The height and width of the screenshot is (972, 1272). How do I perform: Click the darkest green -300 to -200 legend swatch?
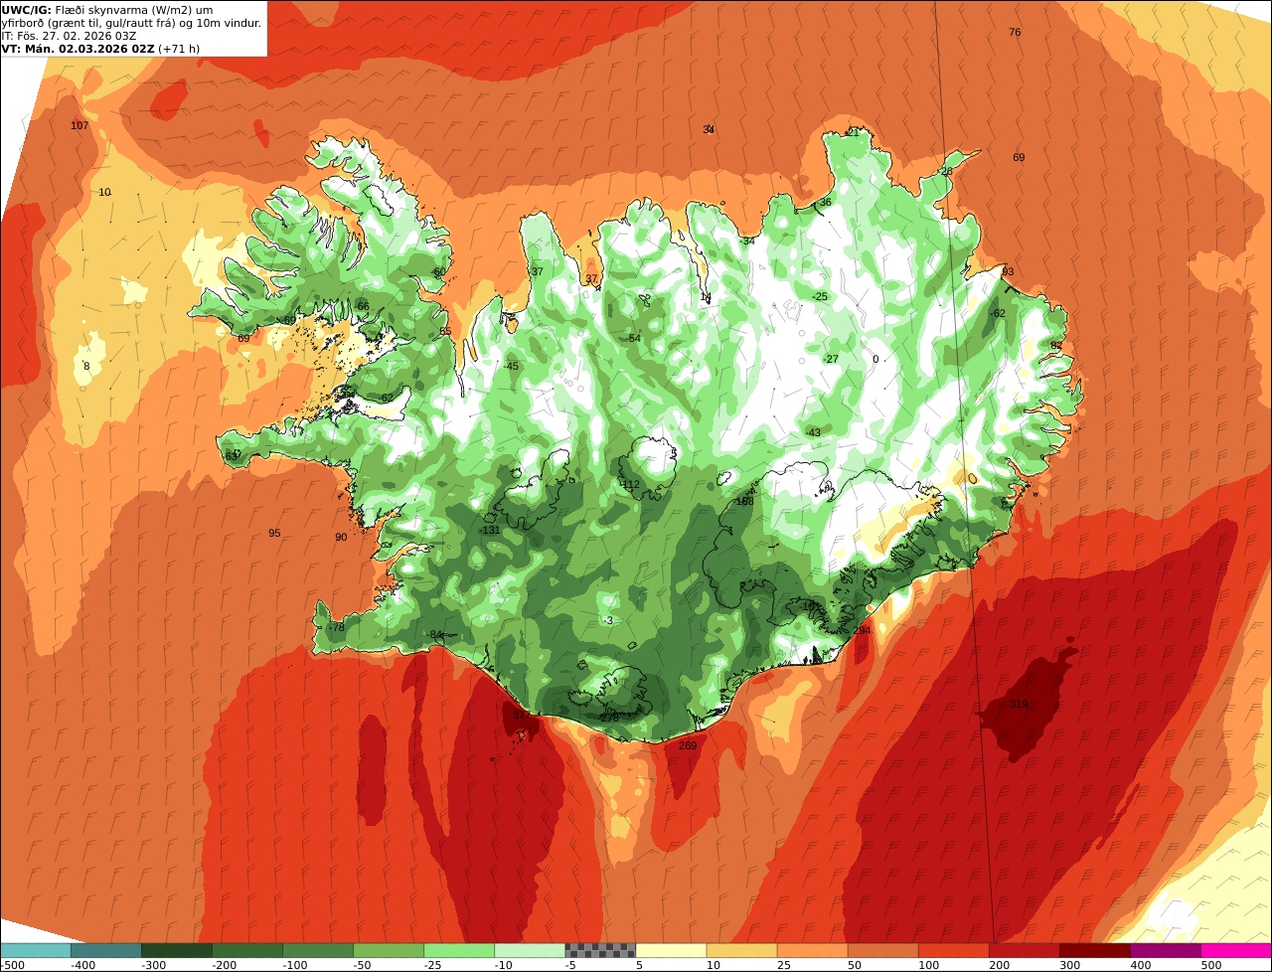tap(177, 950)
